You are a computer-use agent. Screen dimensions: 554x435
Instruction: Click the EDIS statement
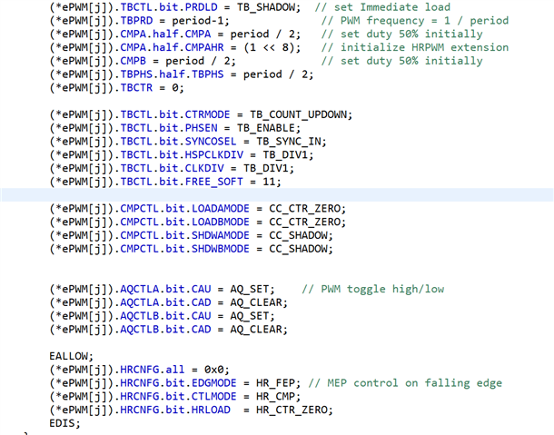[x=65, y=424]
